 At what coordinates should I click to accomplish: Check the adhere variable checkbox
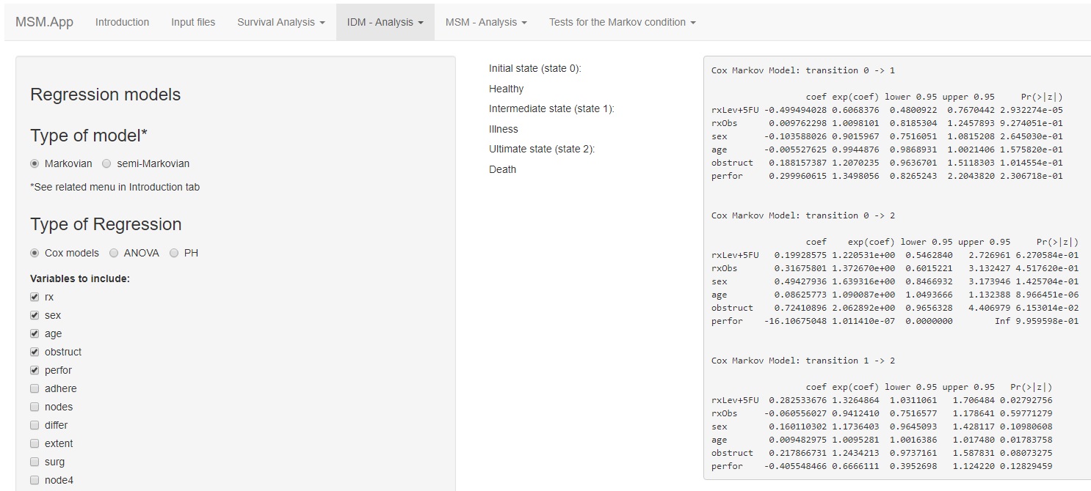pyautogui.click(x=35, y=388)
